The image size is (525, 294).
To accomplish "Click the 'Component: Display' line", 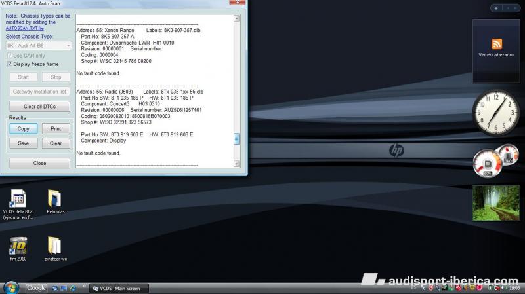I will point(104,141).
